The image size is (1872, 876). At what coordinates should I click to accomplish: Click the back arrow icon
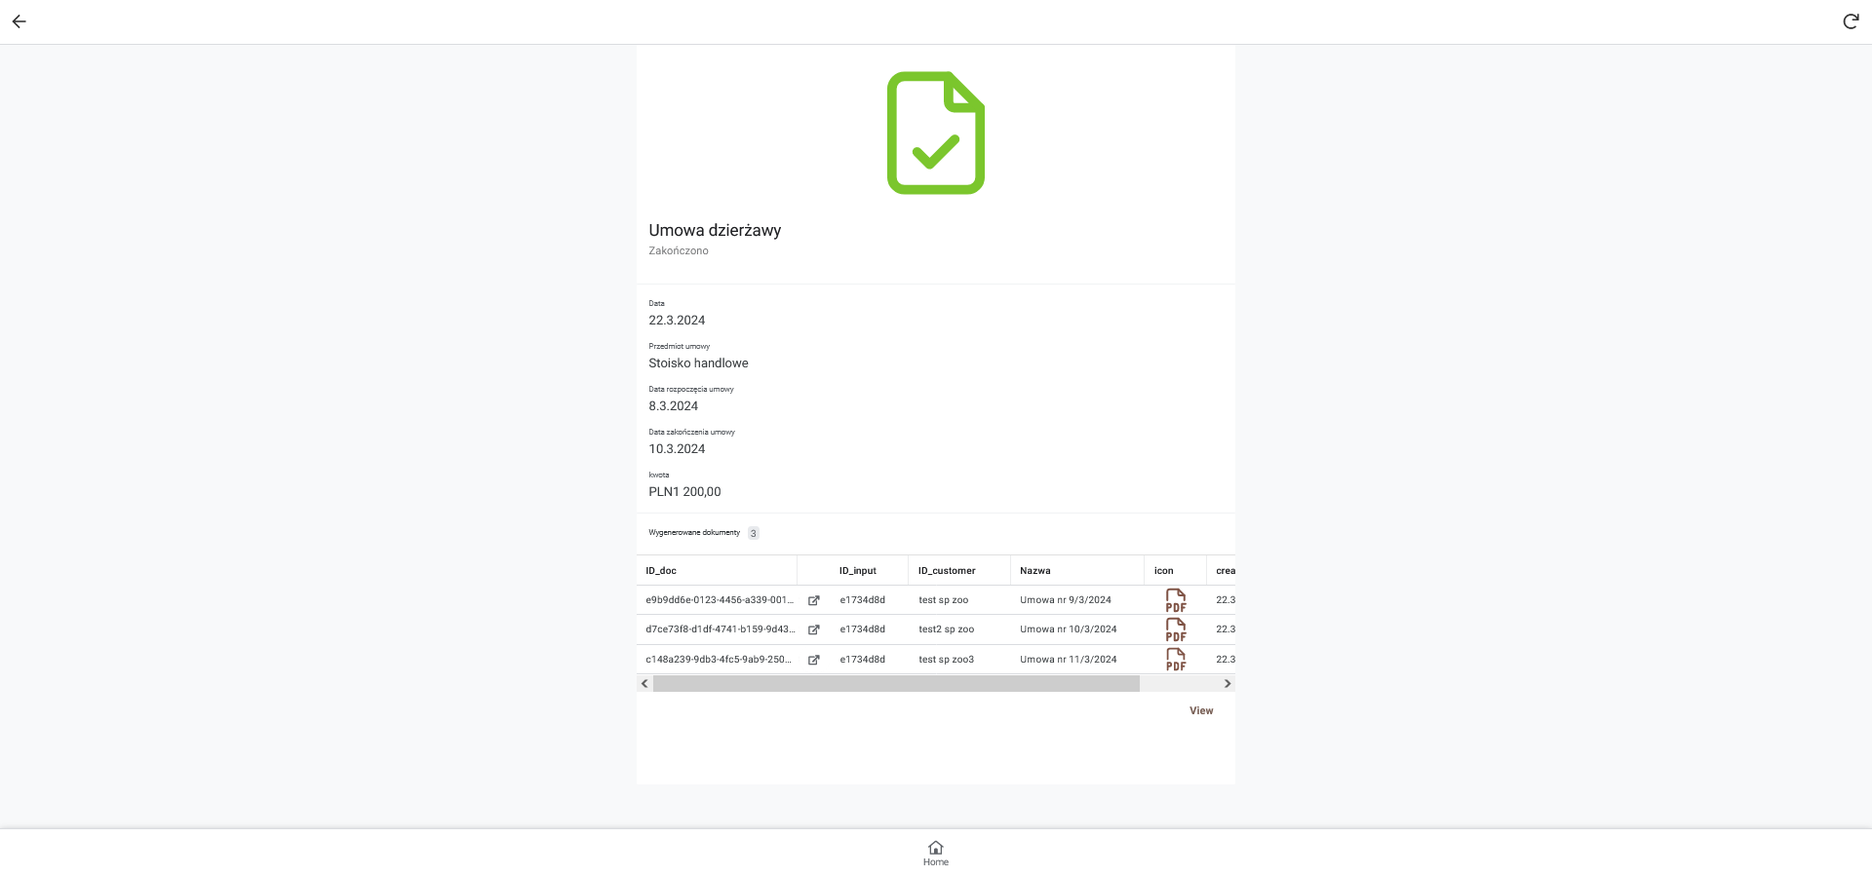point(19,21)
